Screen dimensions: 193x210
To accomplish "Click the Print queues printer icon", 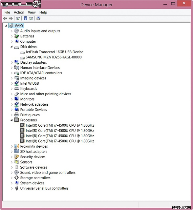I will 17,115.
